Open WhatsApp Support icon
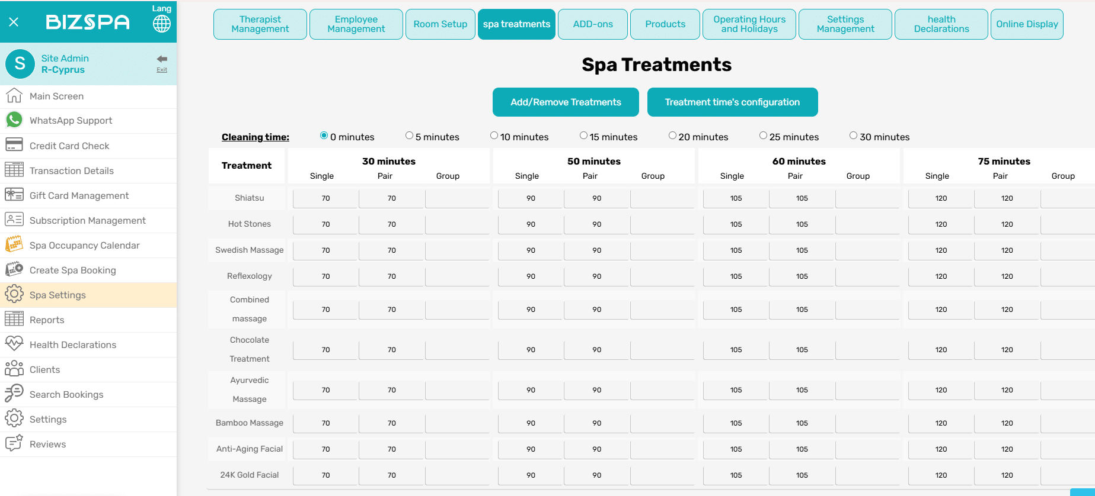 (14, 120)
